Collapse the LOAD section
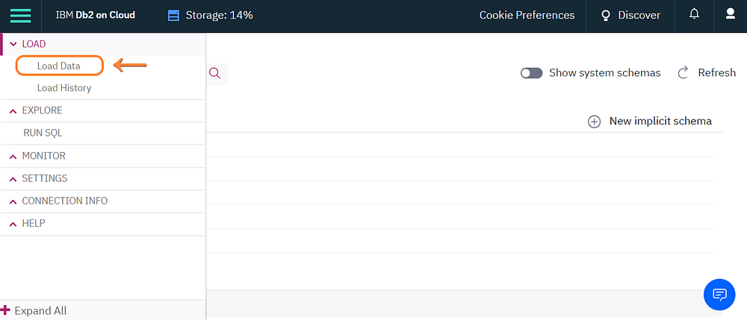Viewport: 747px width, 320px height. click(x=13, y=44)
